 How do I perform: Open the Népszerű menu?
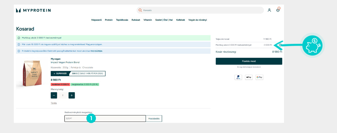click(97, 20)
